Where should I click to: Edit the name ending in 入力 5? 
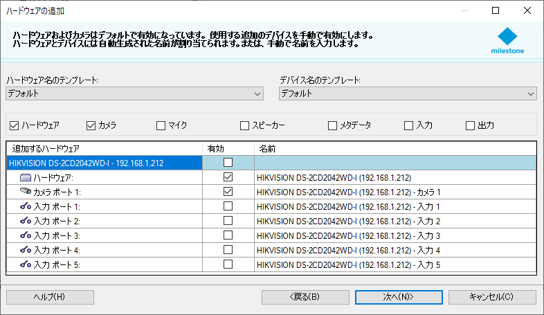click(x=395, y=265)
